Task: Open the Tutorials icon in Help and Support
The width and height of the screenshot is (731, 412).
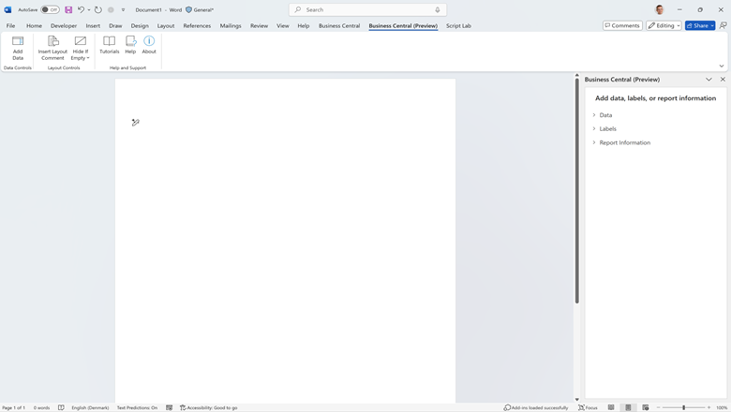Action: pos(110,43)
